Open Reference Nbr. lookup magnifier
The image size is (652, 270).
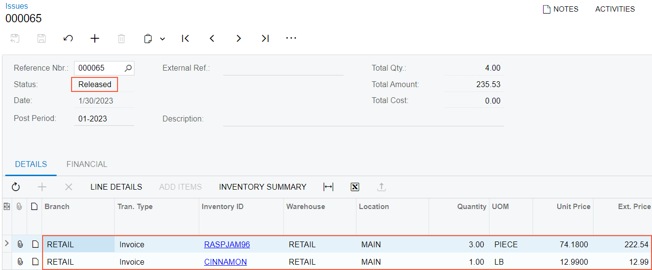tap(128, 68)
